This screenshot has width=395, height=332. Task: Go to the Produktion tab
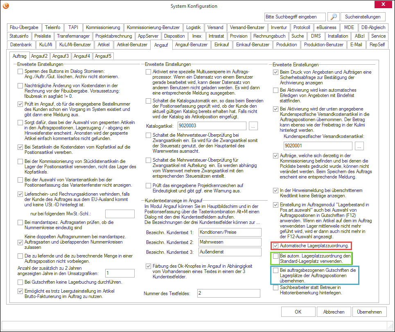[287, 45]
